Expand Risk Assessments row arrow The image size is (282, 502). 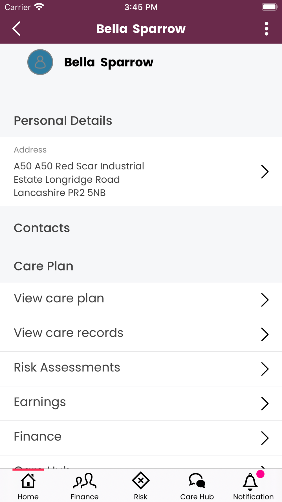pyautogui.click(x=265, y=369)
